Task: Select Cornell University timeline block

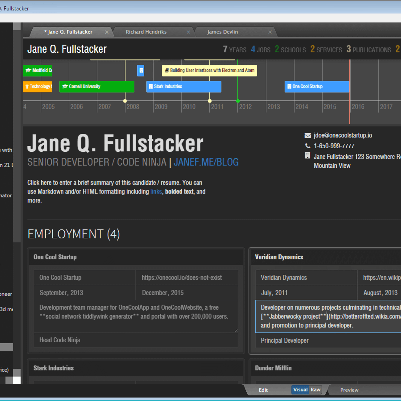Action: (97, 86)
